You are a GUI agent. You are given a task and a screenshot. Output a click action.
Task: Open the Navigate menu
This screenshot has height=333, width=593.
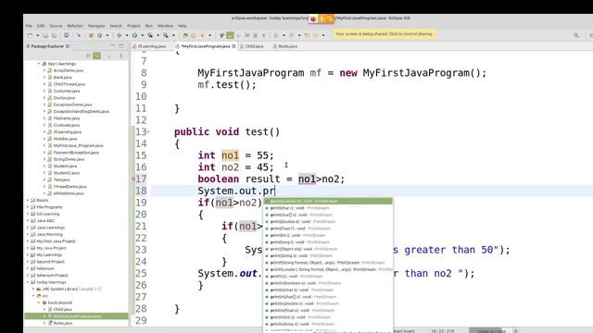96,26
